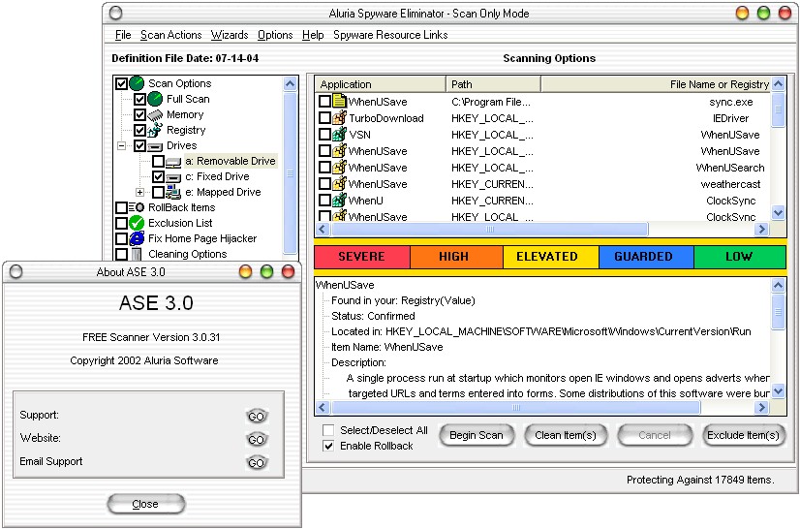
Task: Click the Cancel button
Action: point(655,436)
